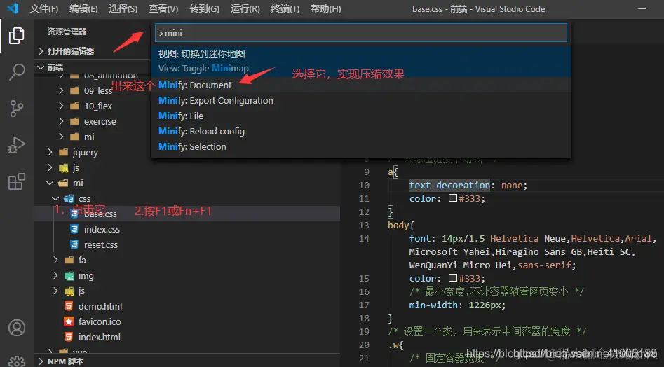Click the demo.html file icon
Image resolution: width=664 pixels, height=367 pixels.
tap(68, 306)
